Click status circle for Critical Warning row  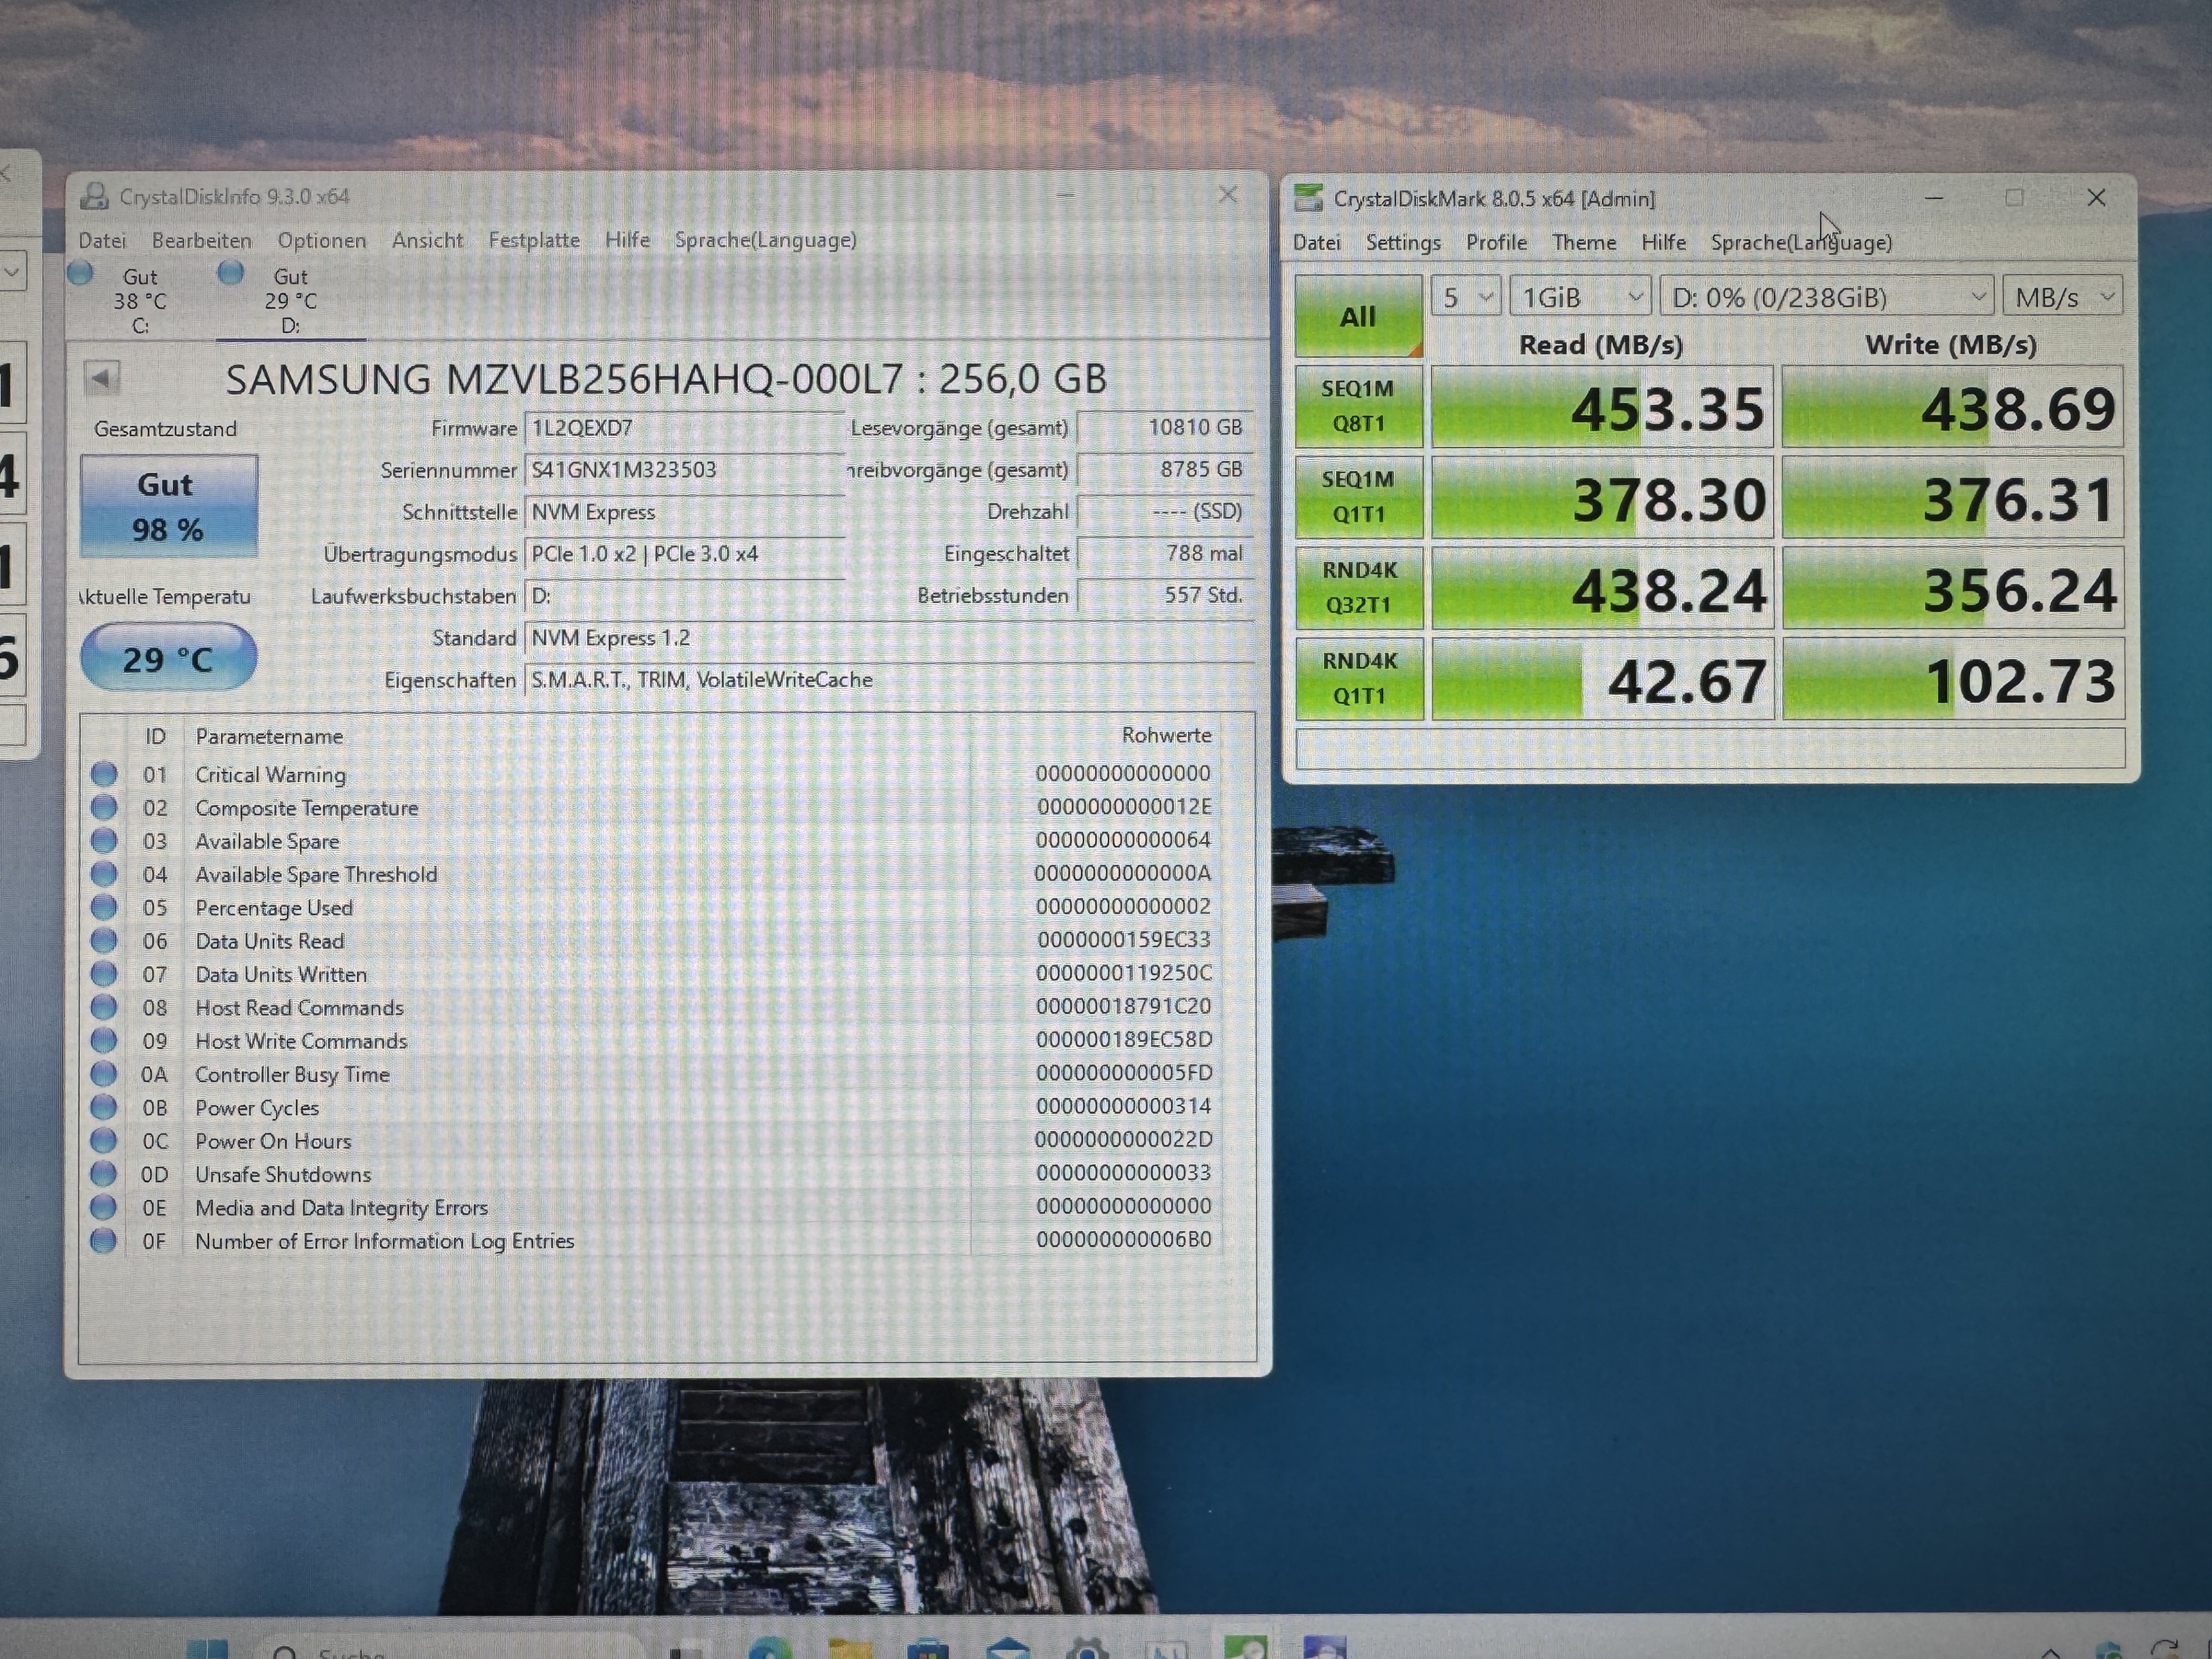pos(103,774)
